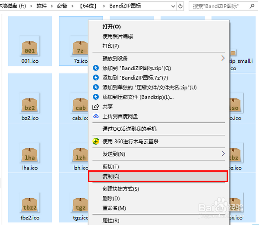
Task: Click the 001.ico file name label
Action: (30, 61)
